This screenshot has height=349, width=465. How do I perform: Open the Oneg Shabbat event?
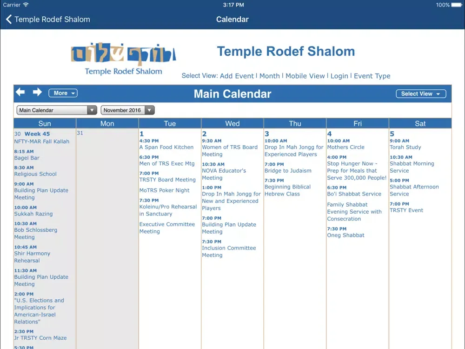(346, 235)
